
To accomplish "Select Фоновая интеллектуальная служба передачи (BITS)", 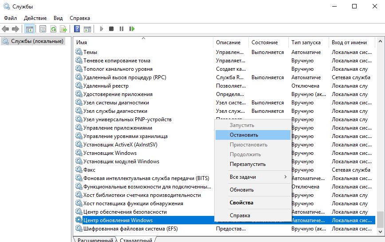I will pos(146,178).
